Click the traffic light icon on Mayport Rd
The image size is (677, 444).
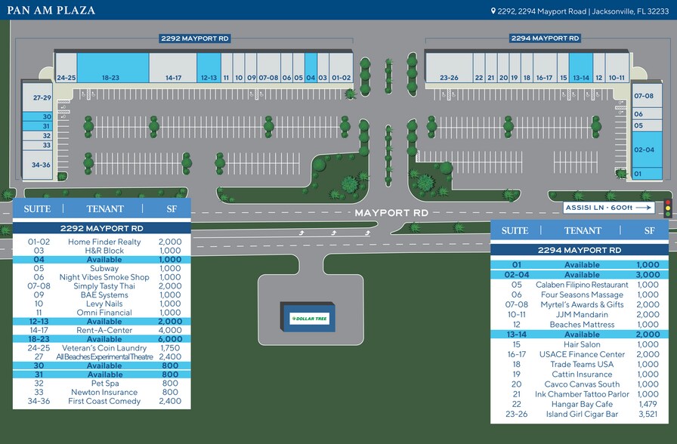668,208
